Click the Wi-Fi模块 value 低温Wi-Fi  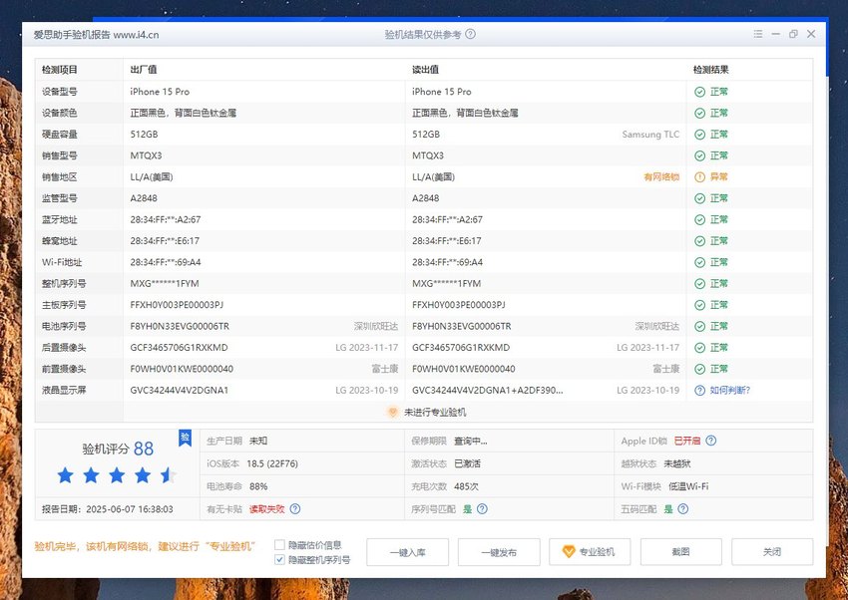coord(688,486)
